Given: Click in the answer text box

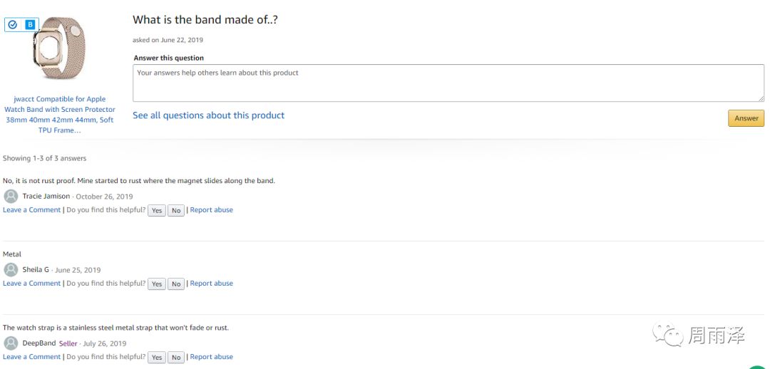Looking at the screenshot, I should (448, 83).
